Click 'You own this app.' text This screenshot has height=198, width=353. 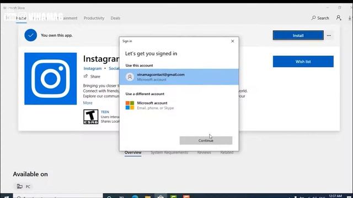(57, 35)
